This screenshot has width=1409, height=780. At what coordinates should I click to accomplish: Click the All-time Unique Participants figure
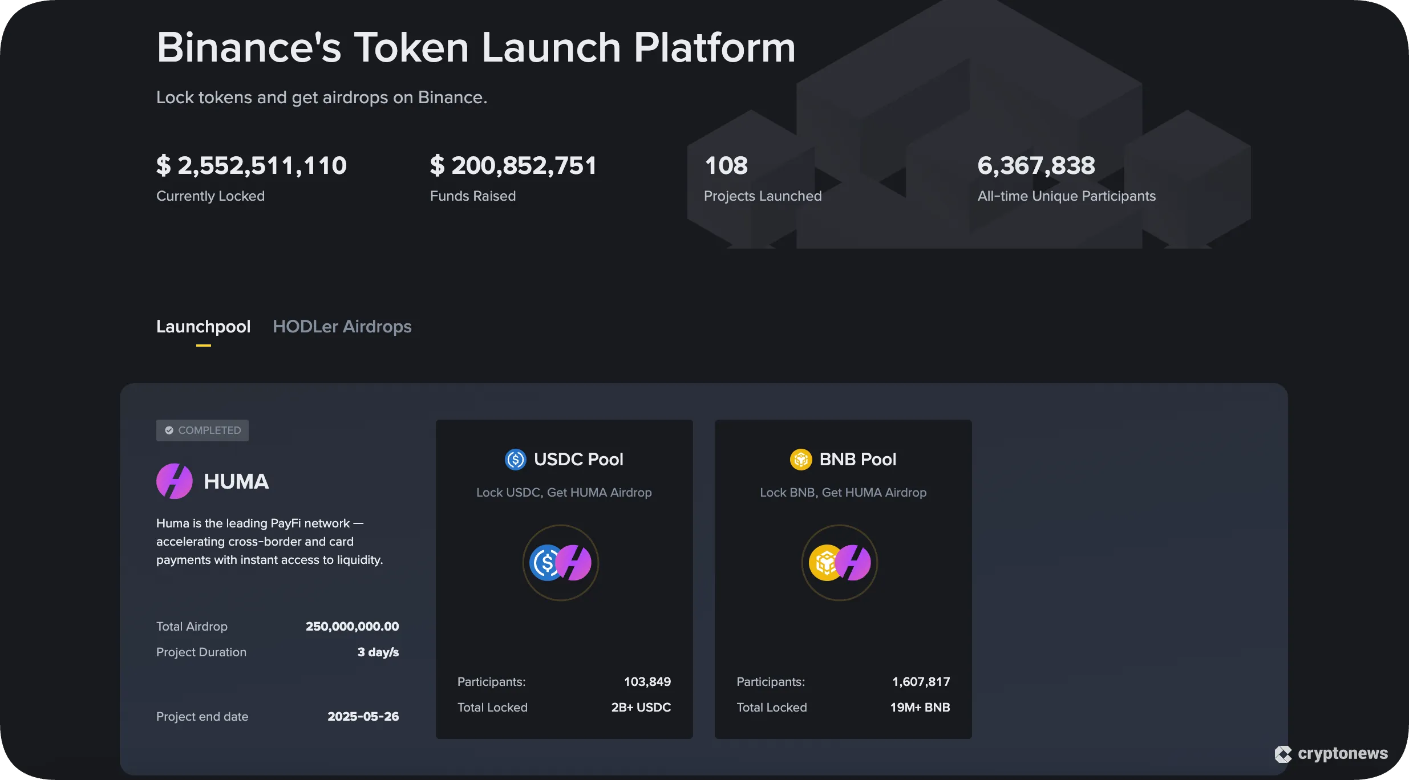coord(1036,165)
